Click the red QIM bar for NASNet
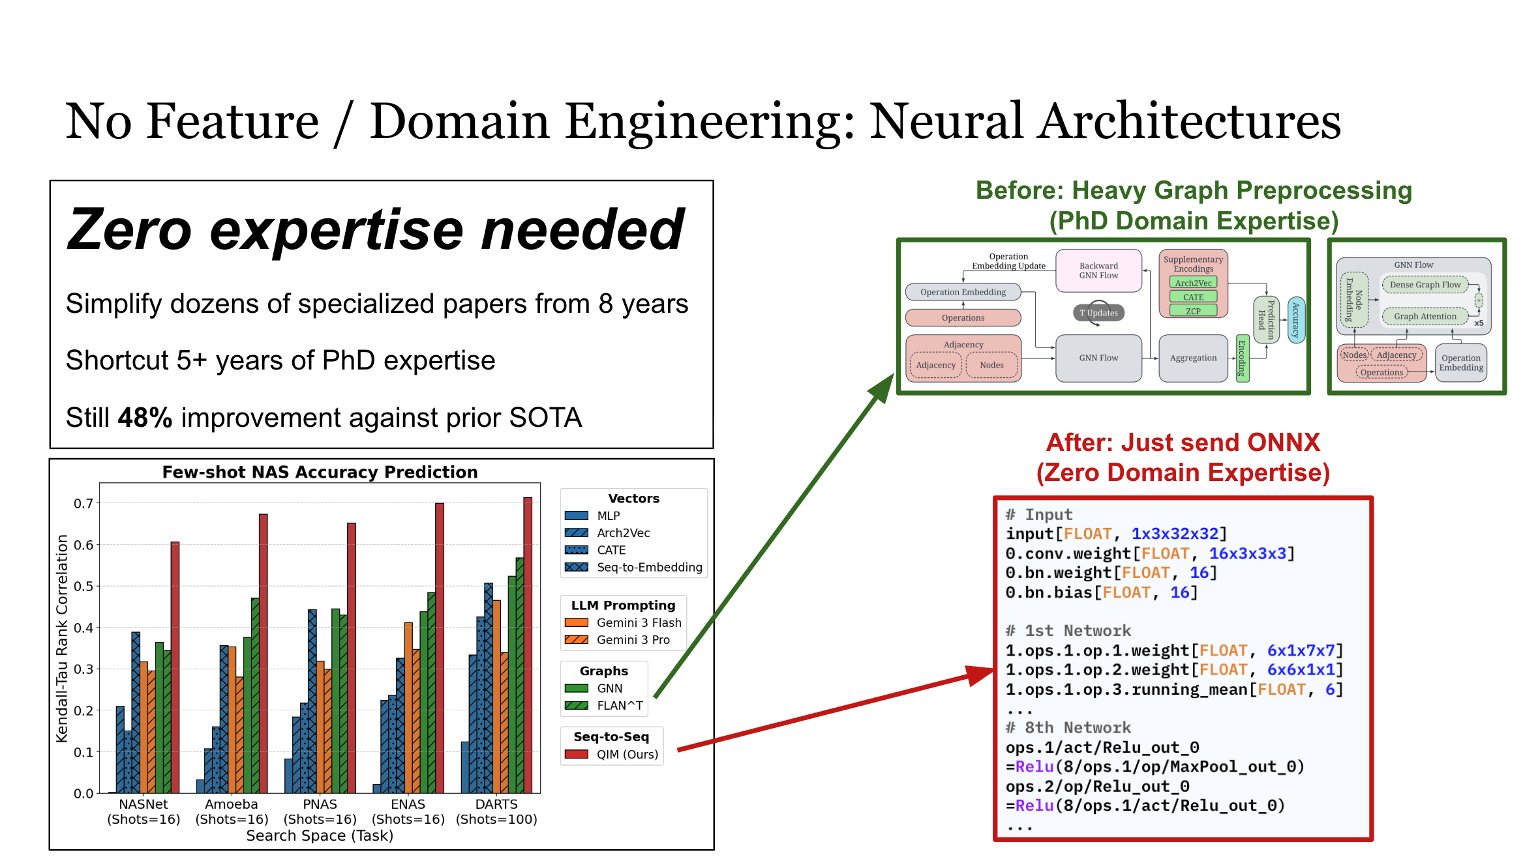 175,667
